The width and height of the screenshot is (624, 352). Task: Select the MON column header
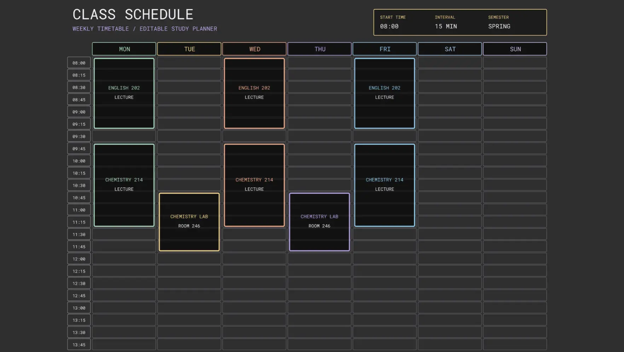[x=124, y=49]
